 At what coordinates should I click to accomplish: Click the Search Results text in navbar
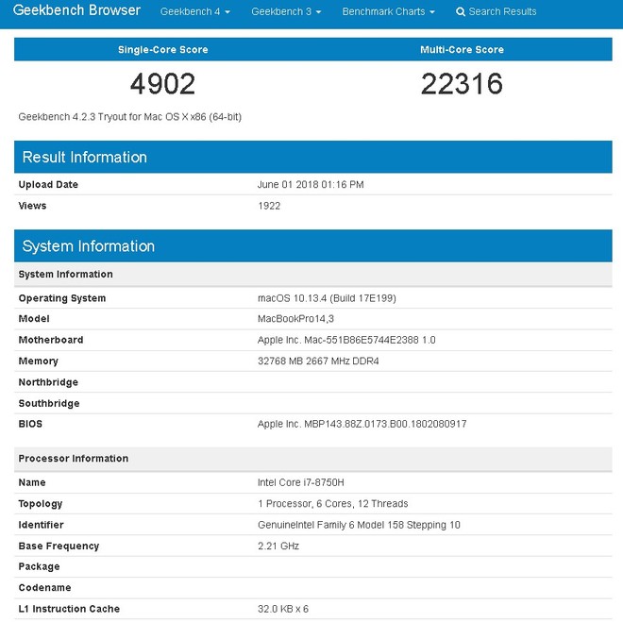pos(502,12)
